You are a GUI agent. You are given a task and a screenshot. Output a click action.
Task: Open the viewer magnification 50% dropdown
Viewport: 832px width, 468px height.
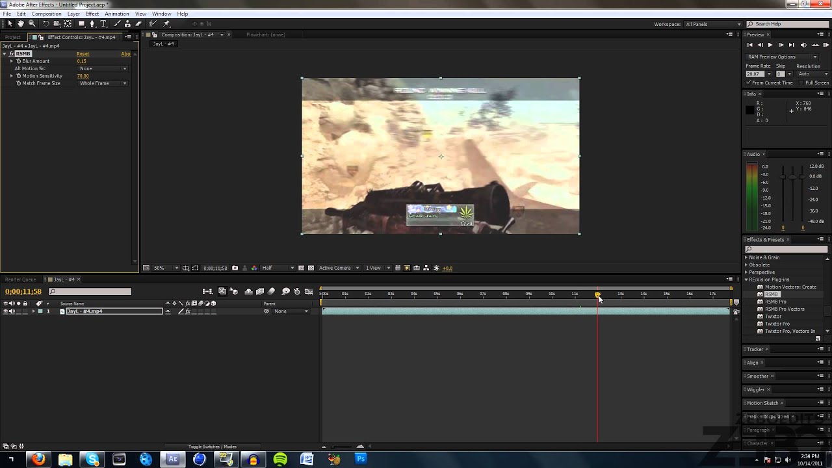click(x=166, y=268)
